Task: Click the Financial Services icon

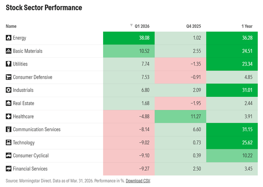Action: (x=9, y=169)
